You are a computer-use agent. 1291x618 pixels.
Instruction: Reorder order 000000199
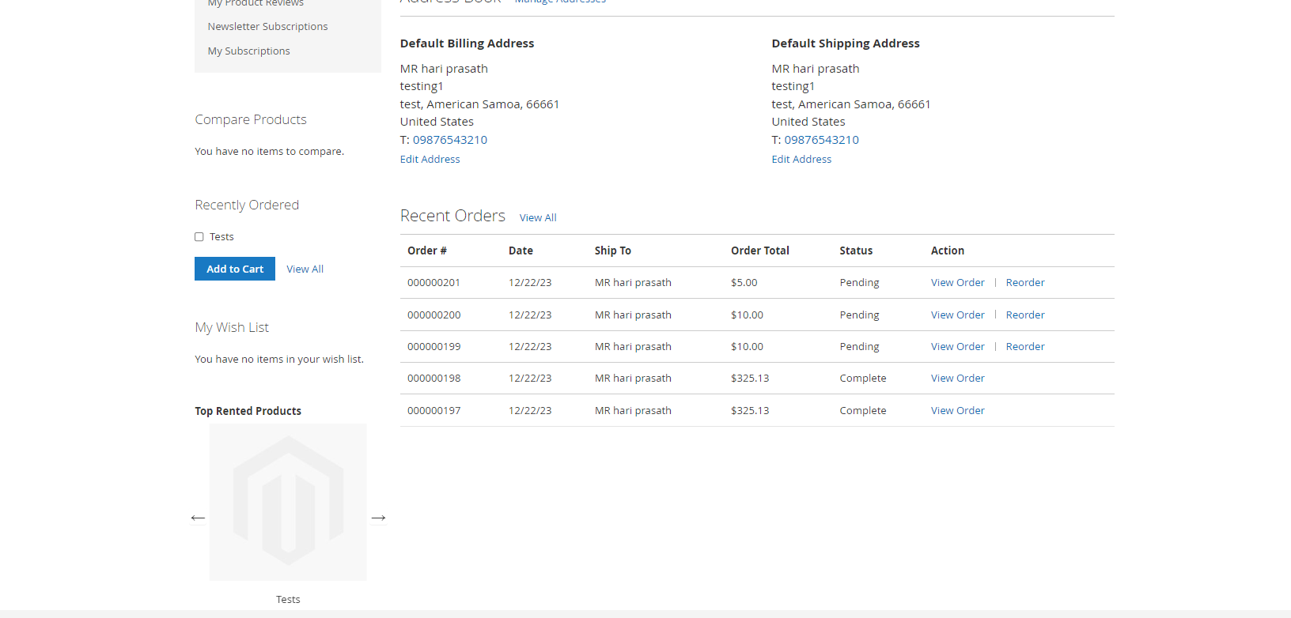pyautogui.click(x=1025, y=346)
